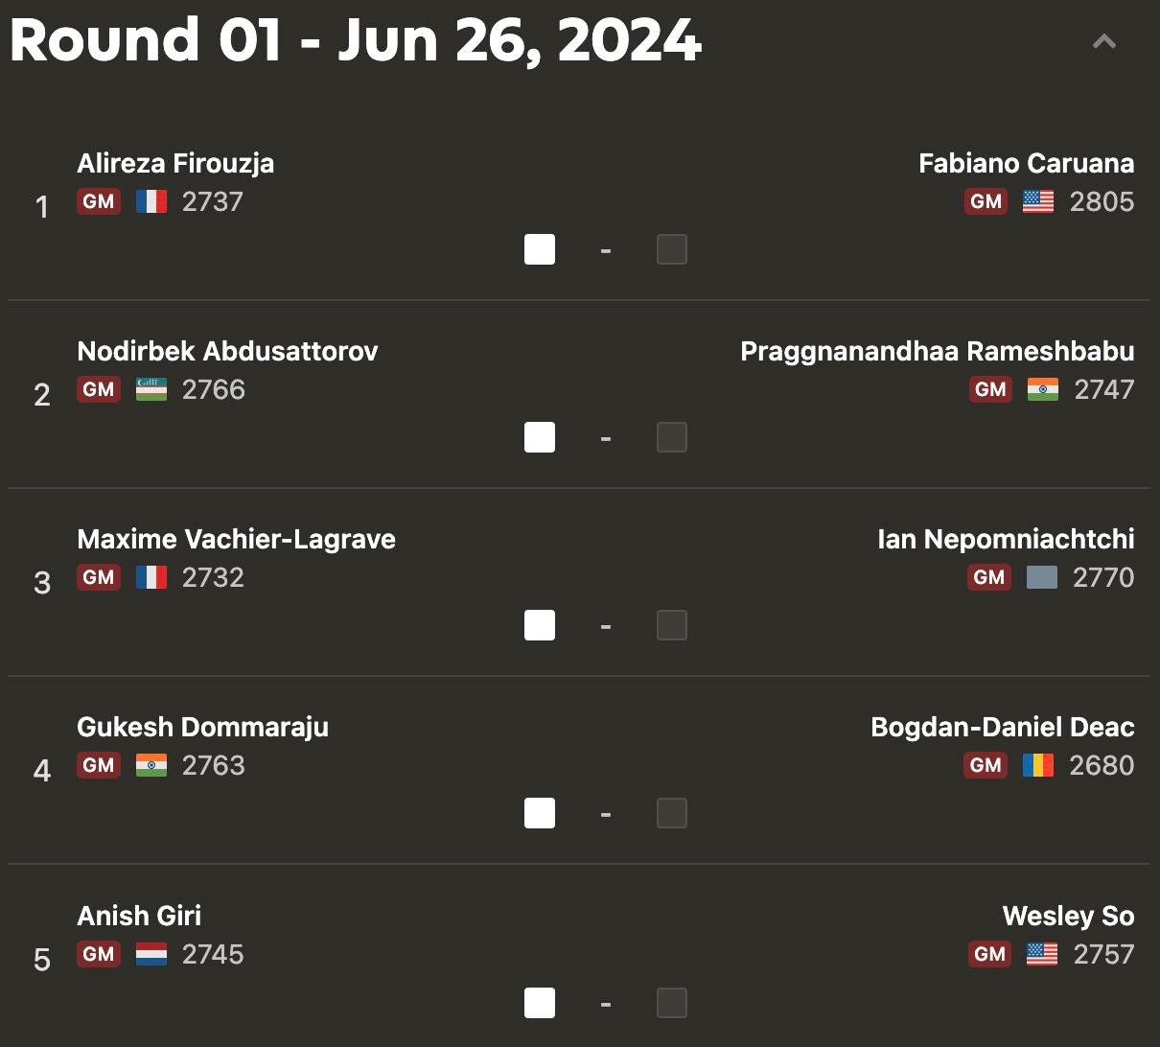Click Bogdan-Daniel Deac's Romania flag icon

1038,765
